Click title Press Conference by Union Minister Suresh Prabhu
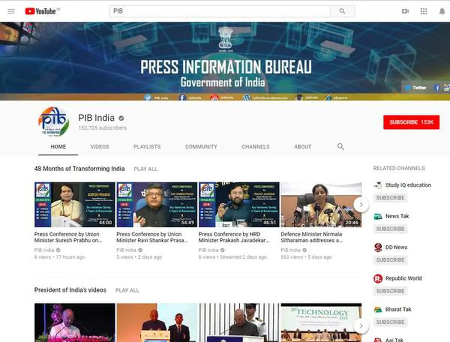 click(68, 237)
